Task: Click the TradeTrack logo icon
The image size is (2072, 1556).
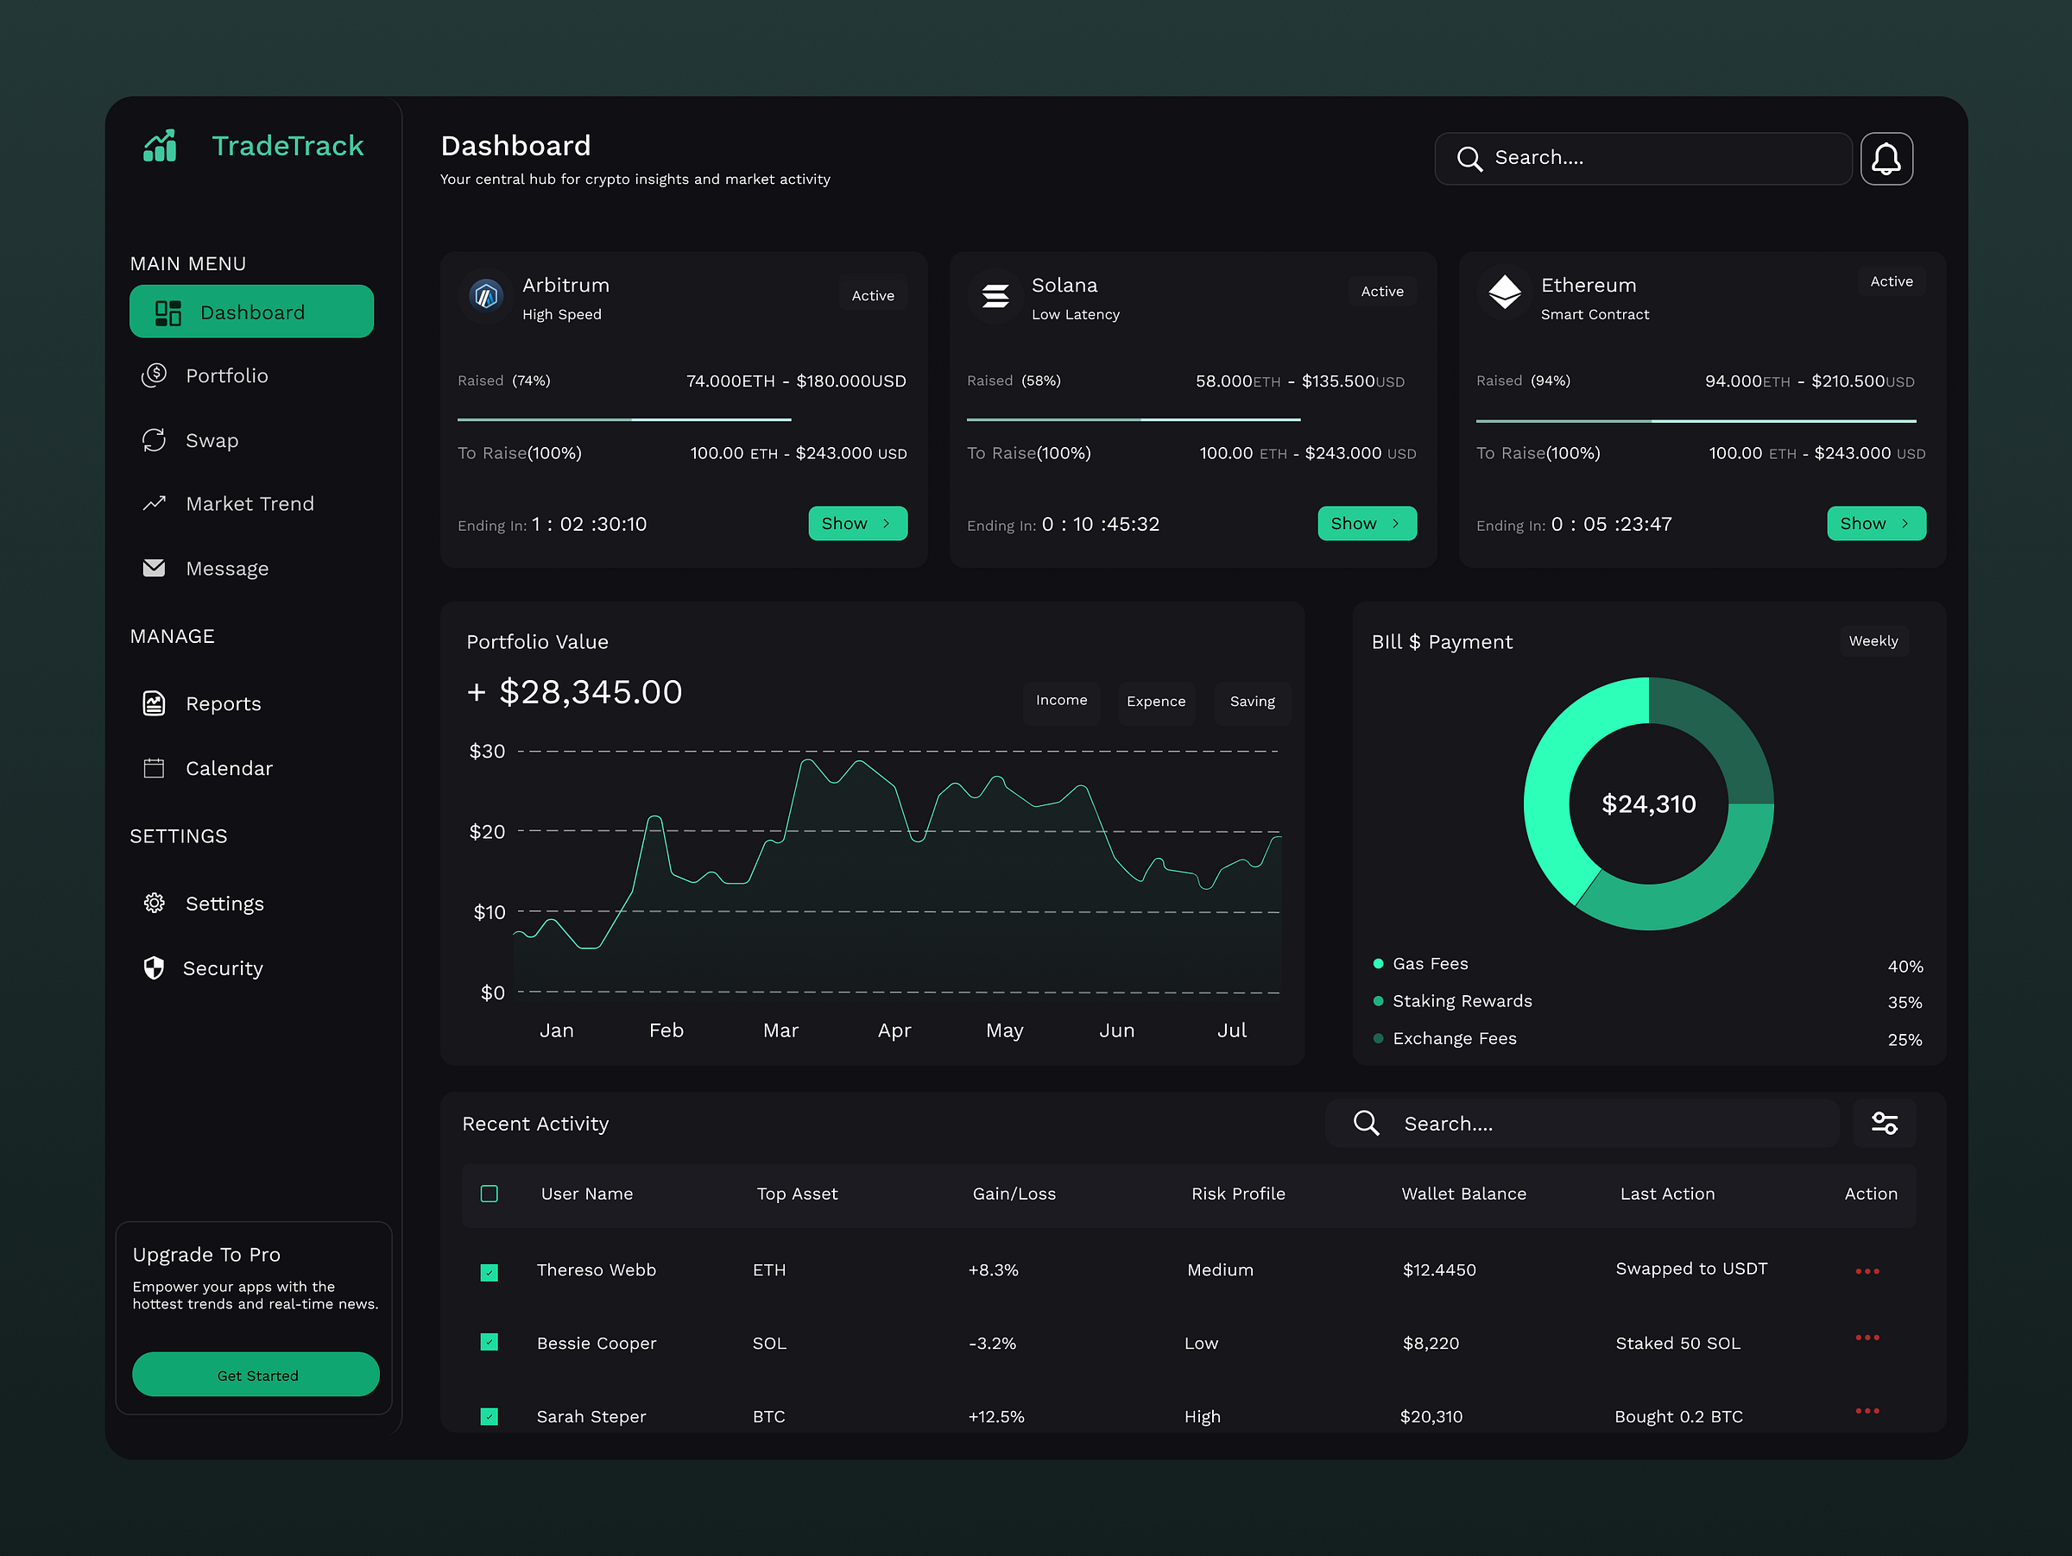Action: pos(159,145)
